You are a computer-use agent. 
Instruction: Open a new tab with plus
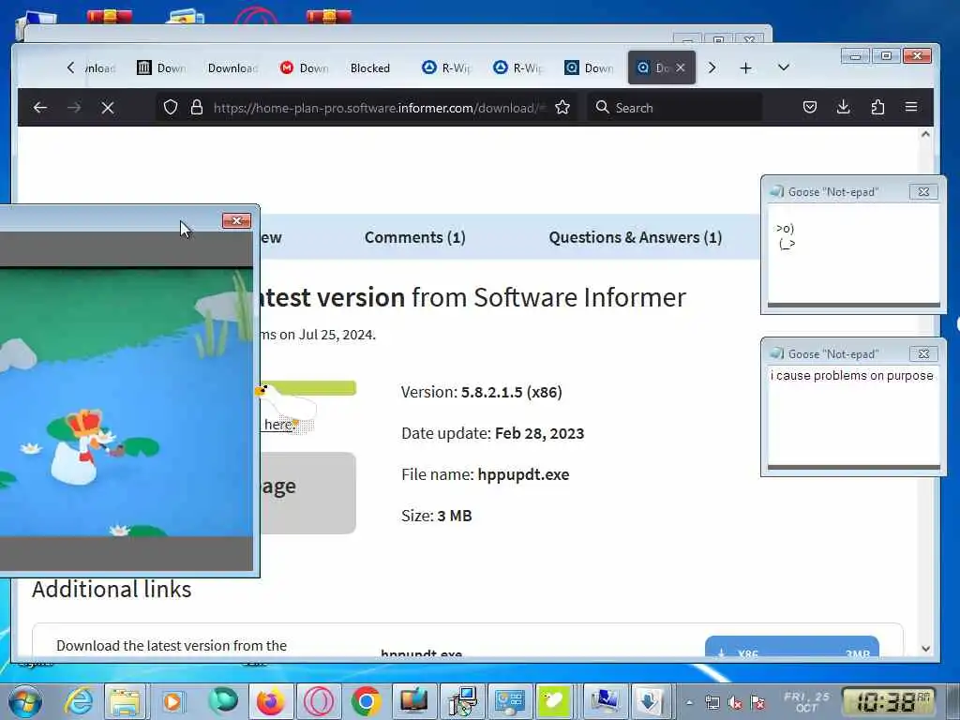745,67
